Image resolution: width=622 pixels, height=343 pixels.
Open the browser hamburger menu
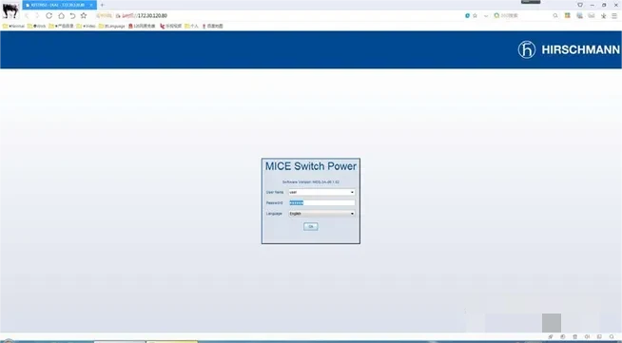point(614,15)
